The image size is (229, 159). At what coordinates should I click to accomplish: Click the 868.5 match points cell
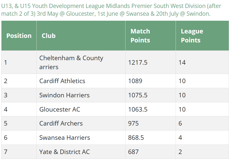tap(150, 138)
